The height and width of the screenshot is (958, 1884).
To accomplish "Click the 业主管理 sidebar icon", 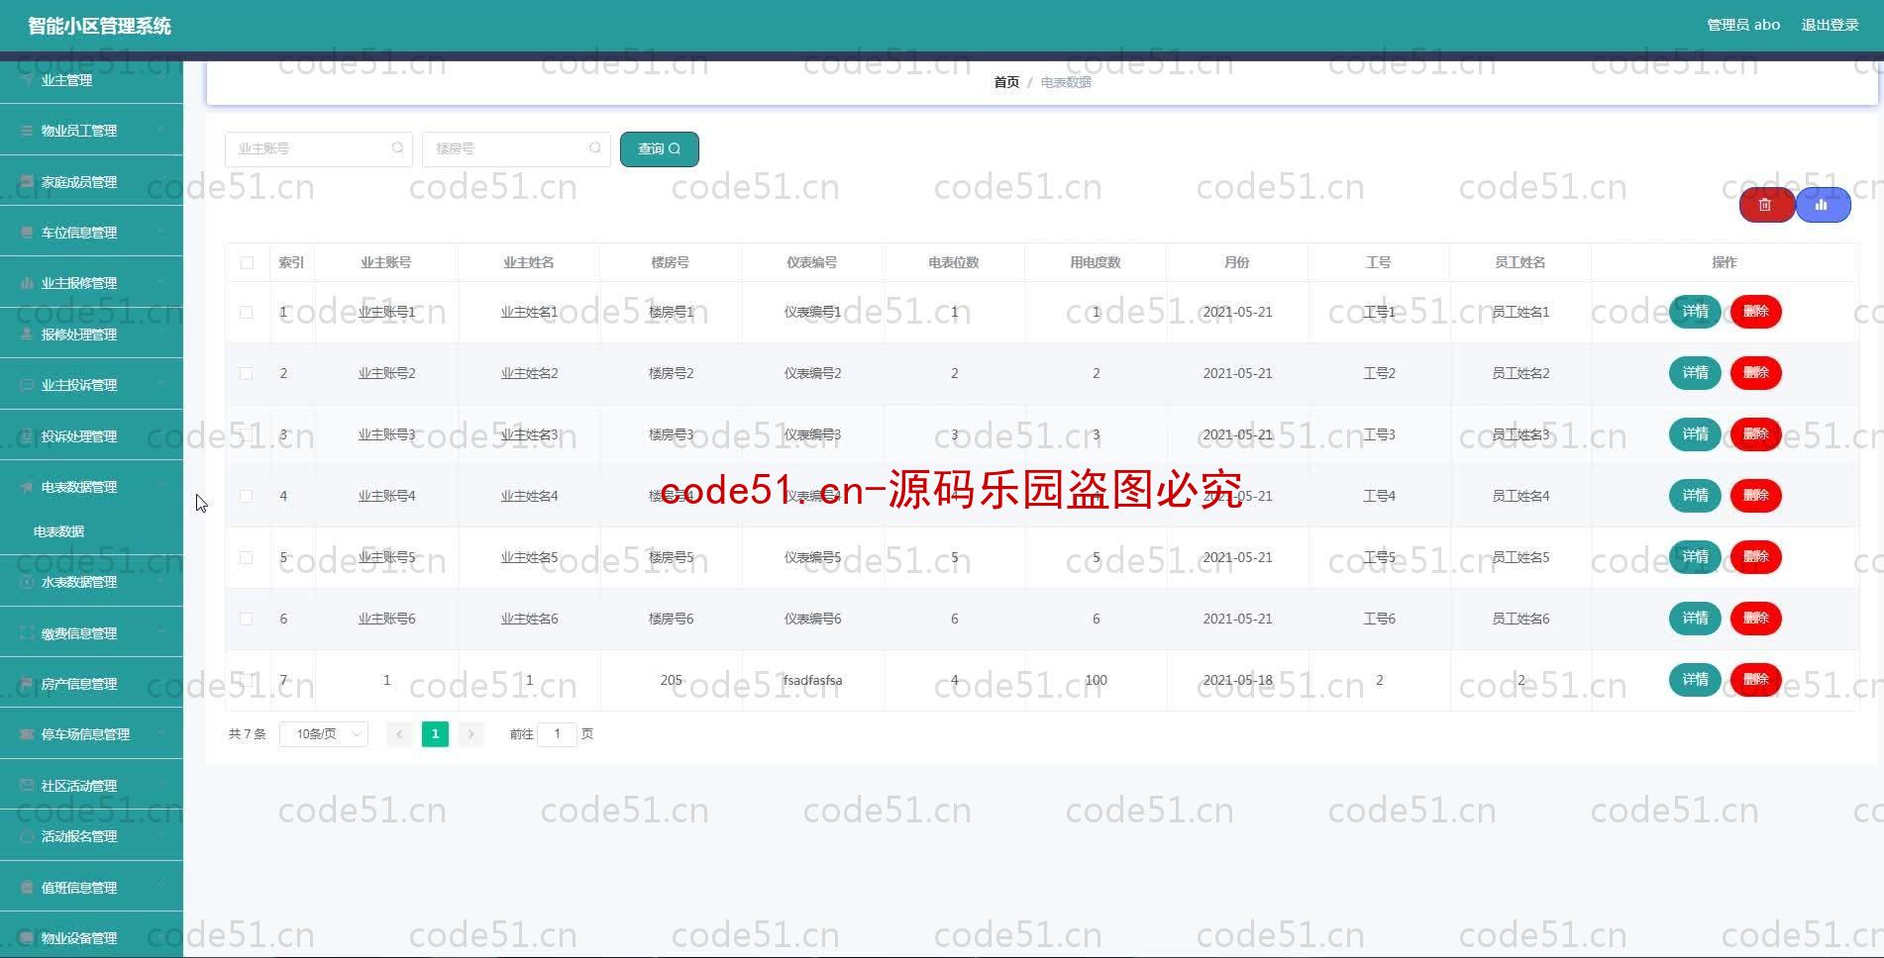I will (x=27, y=80).
